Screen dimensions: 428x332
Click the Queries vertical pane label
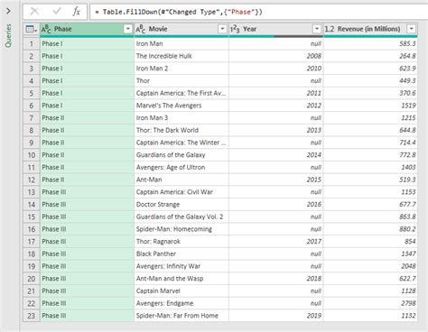[x=8, y=36]
